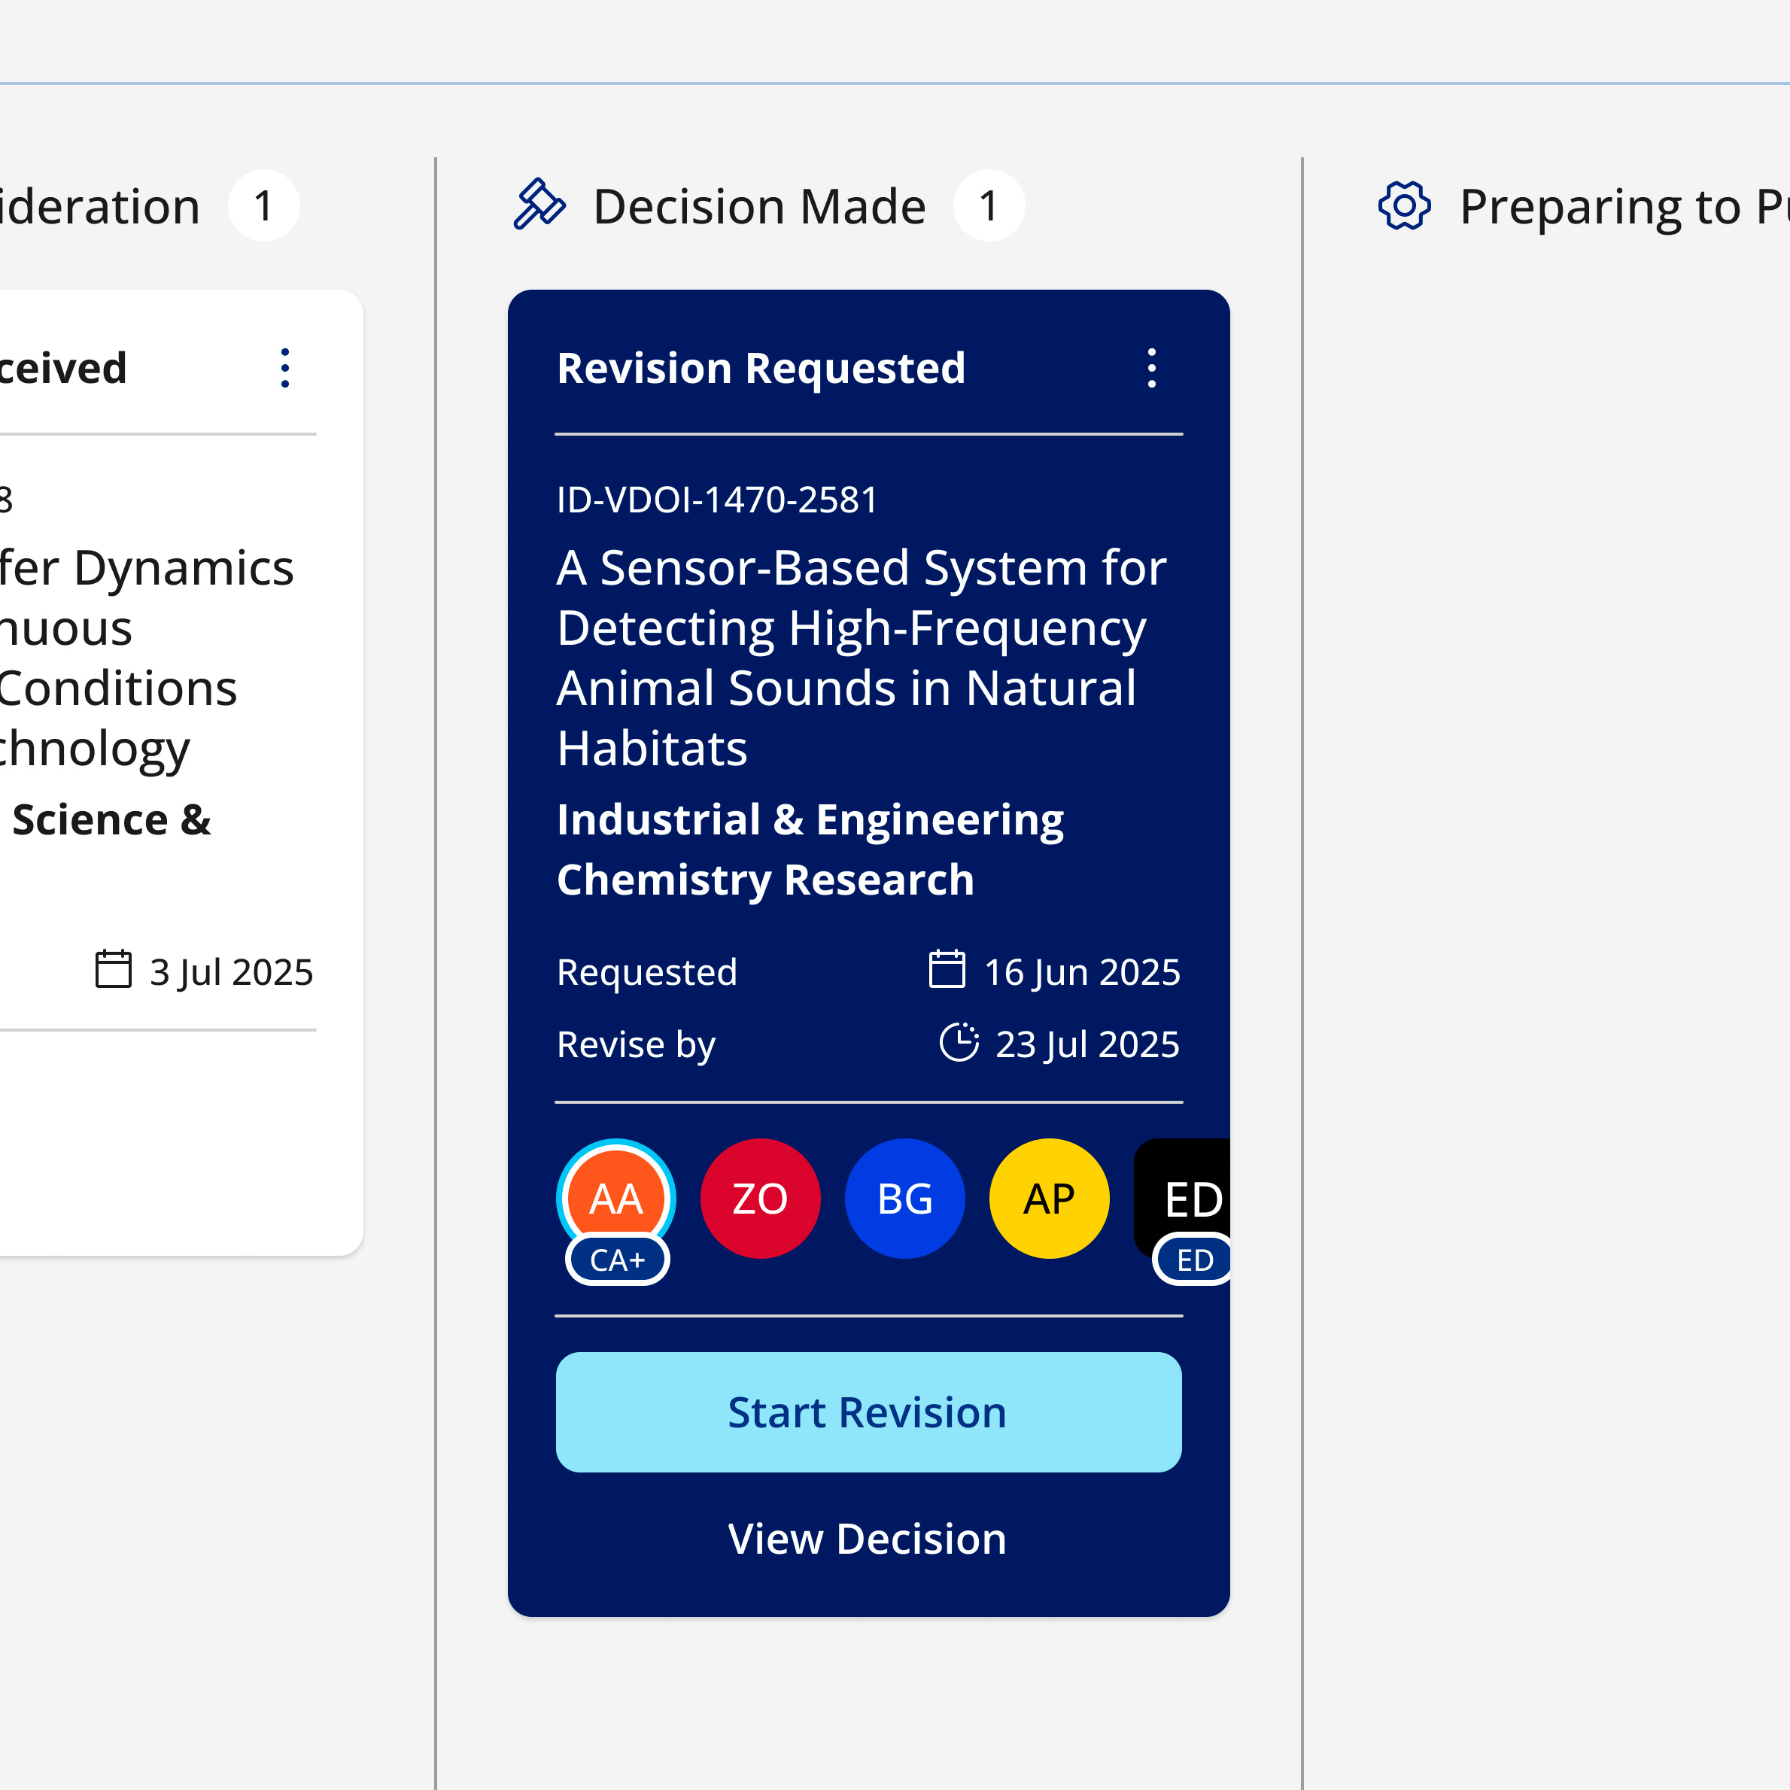This screenshot has height=1790, width=1790.
Task: Click the calendar icon beside 16 Jun 2025
Action: 946,969
